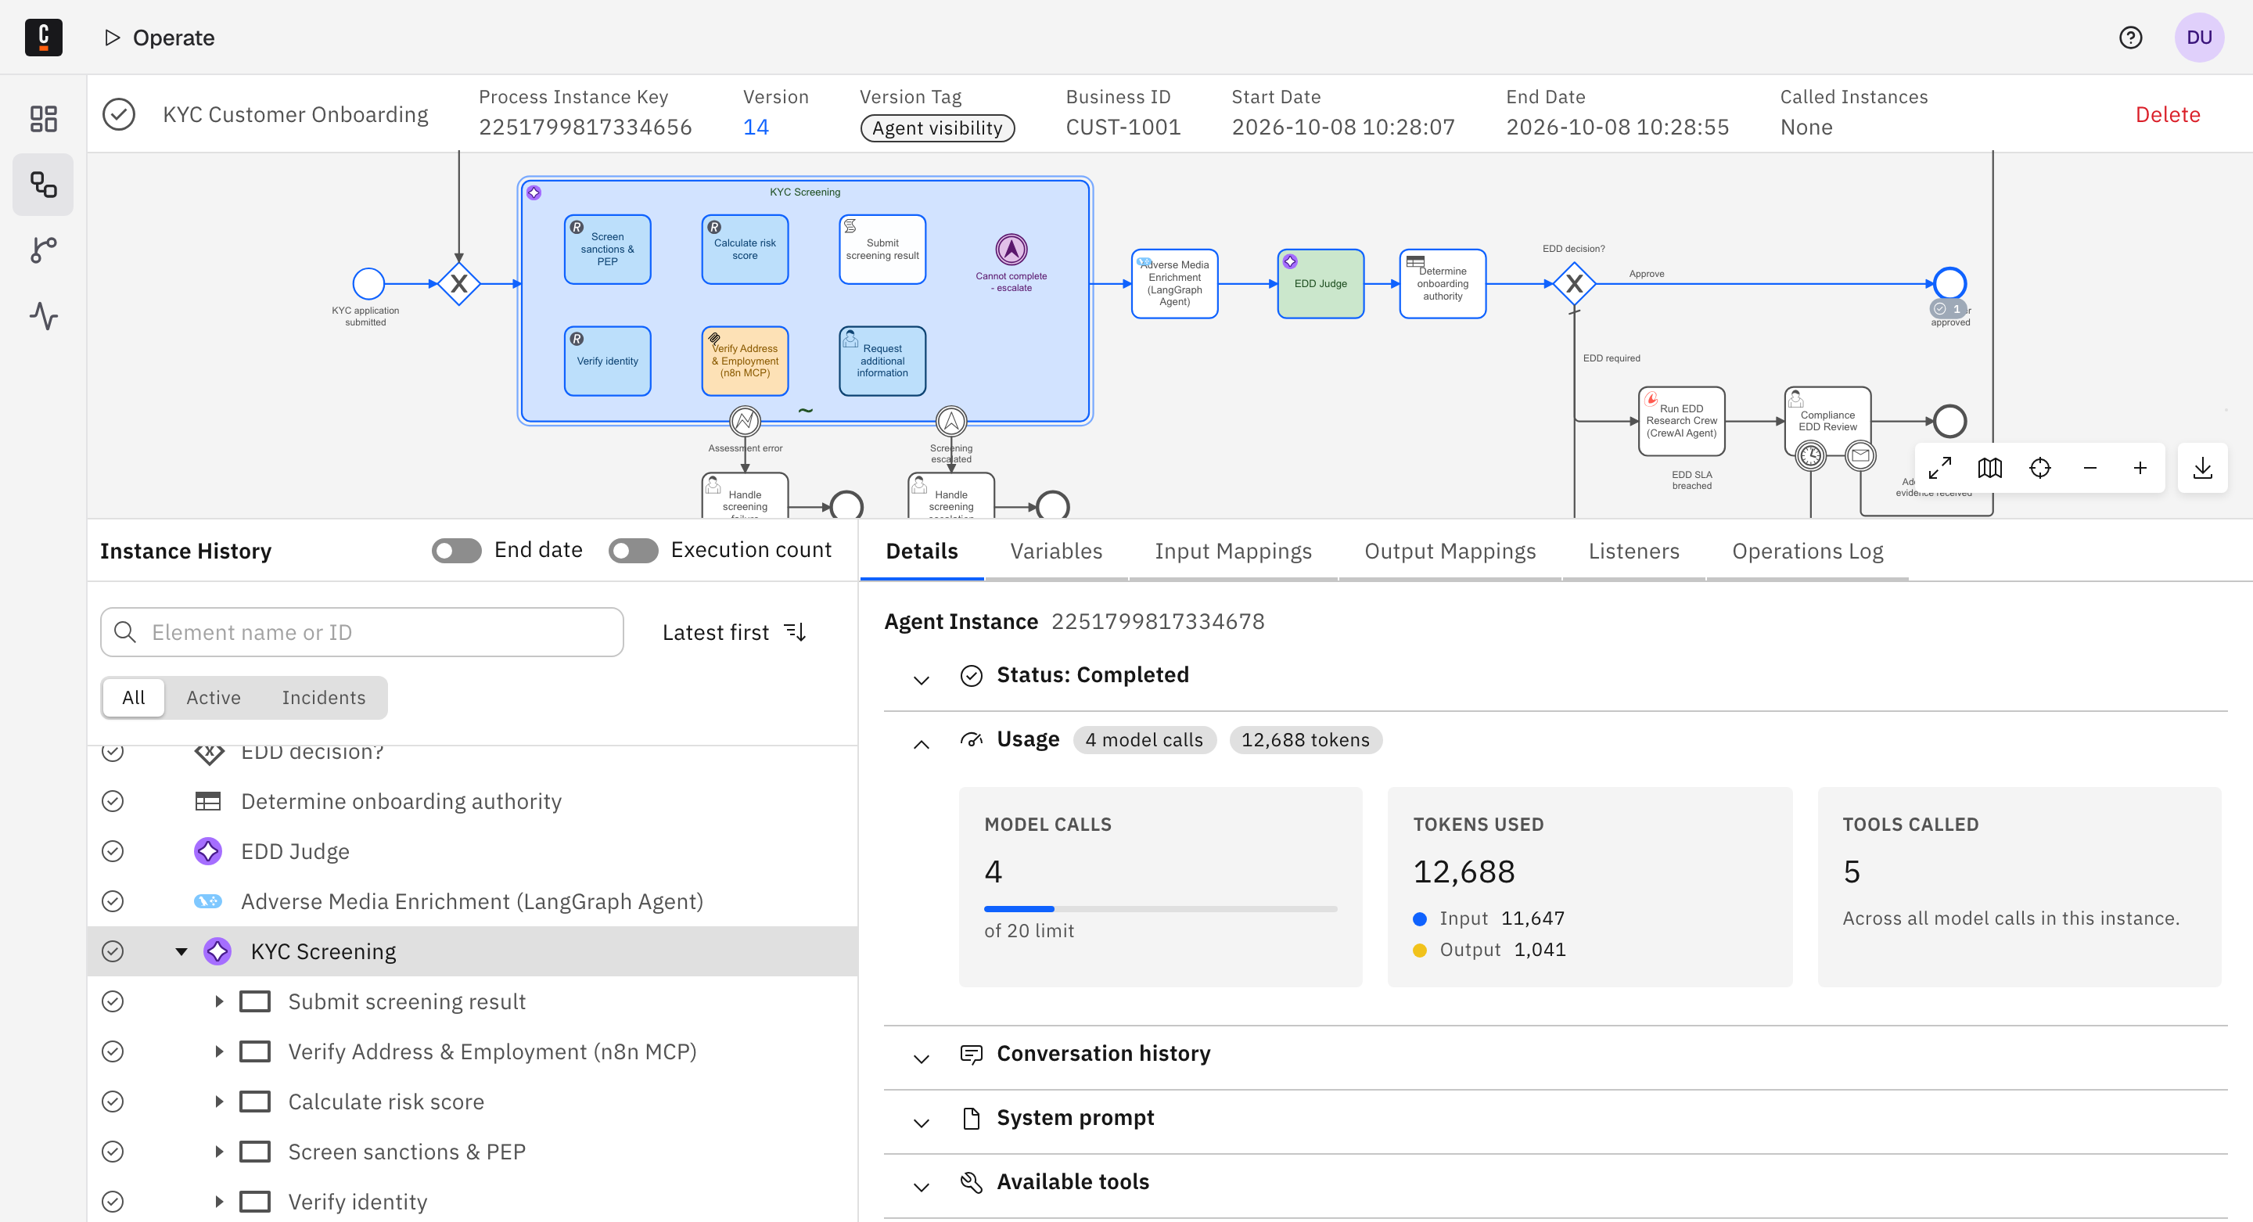Select Determine onboarding authority history row
The image size is (2253, 1222).
[472, 800]
